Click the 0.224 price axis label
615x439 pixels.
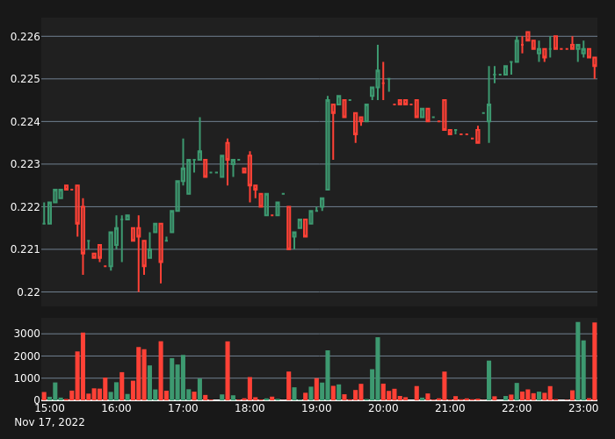coord(25,121)
